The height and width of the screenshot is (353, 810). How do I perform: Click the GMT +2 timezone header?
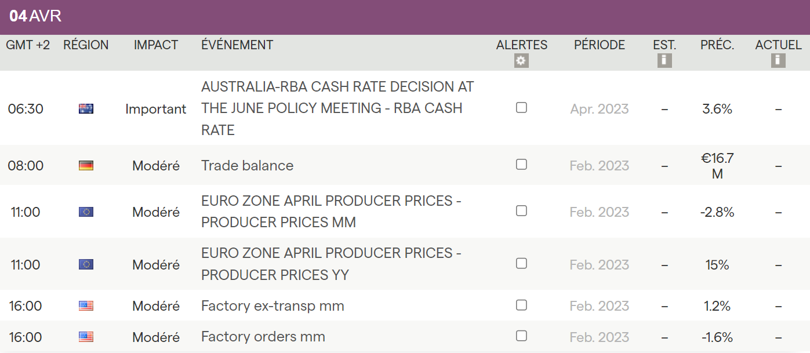[x=28, y=45]
